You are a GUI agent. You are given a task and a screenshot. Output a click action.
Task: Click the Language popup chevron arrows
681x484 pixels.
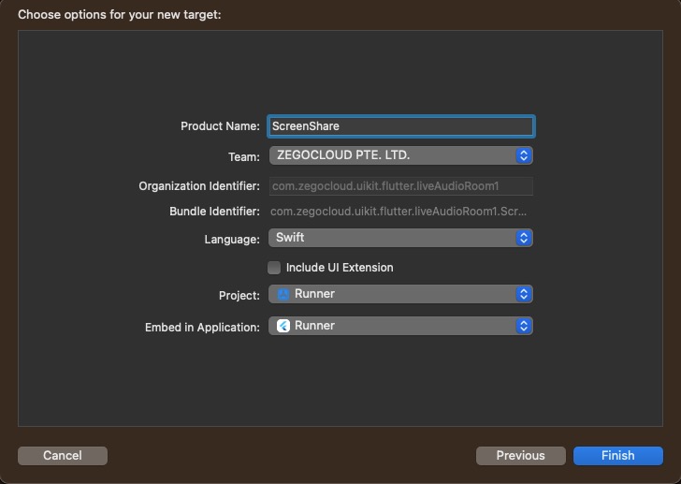524,238
